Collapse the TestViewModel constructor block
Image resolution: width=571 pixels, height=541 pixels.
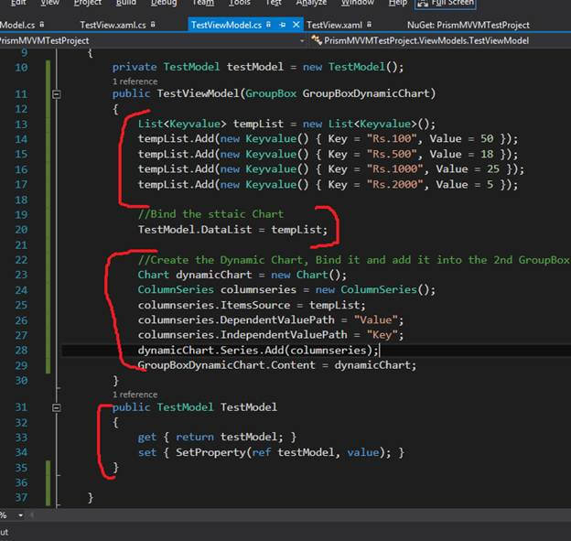pos(57,94)
